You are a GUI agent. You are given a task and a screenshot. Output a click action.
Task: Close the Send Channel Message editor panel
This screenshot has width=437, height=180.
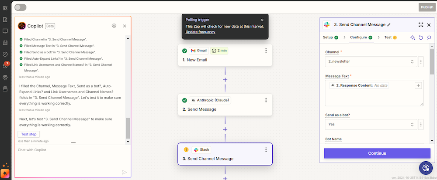pyautogui.click(x=429, y=25)
